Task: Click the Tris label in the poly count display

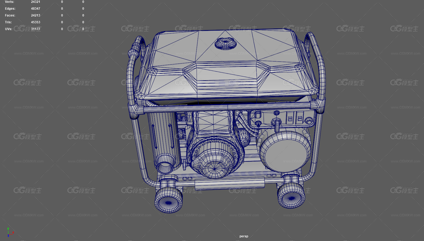Action: [8, 22]
